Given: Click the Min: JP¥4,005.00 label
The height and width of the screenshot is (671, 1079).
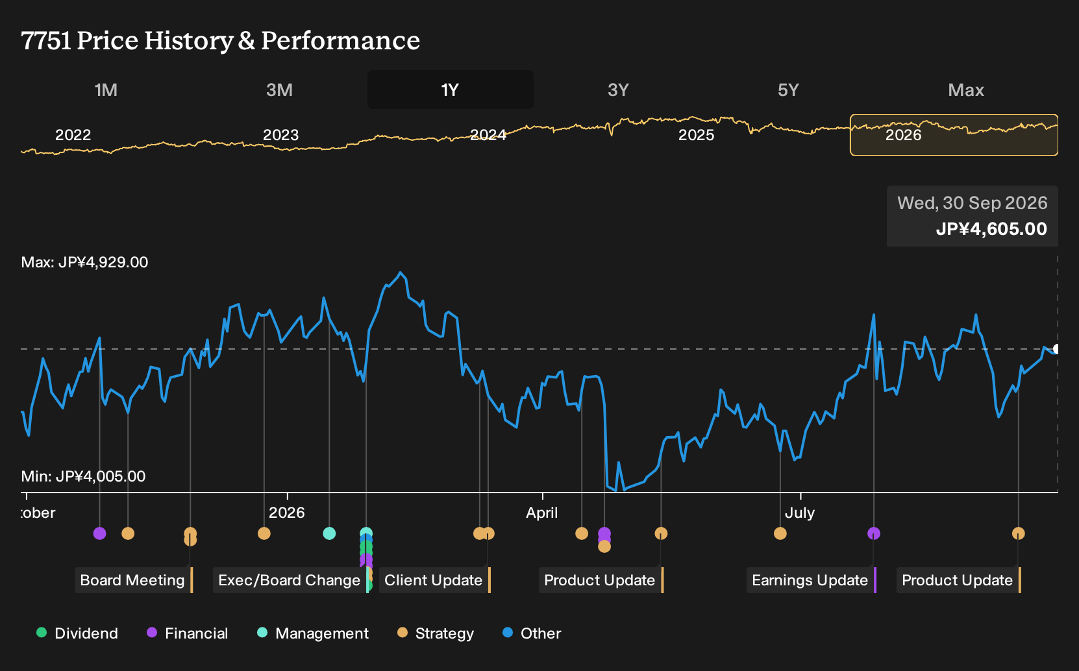Looking at the screenshot, I should coord(83,476).
